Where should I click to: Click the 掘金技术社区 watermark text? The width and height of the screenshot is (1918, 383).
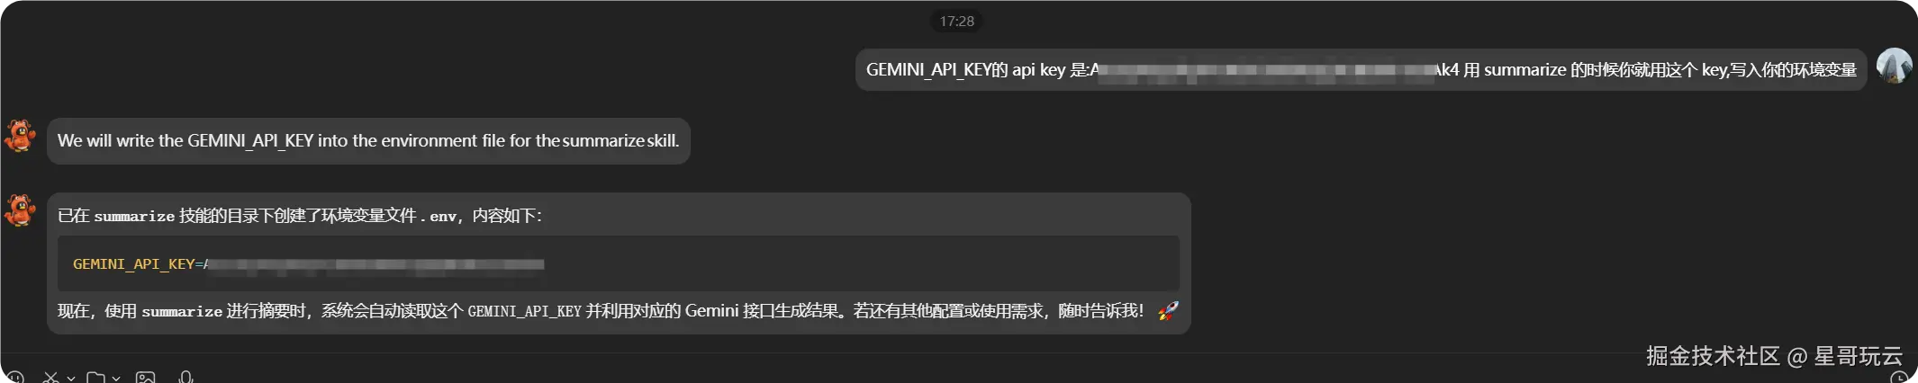(x=1713, y=356)
